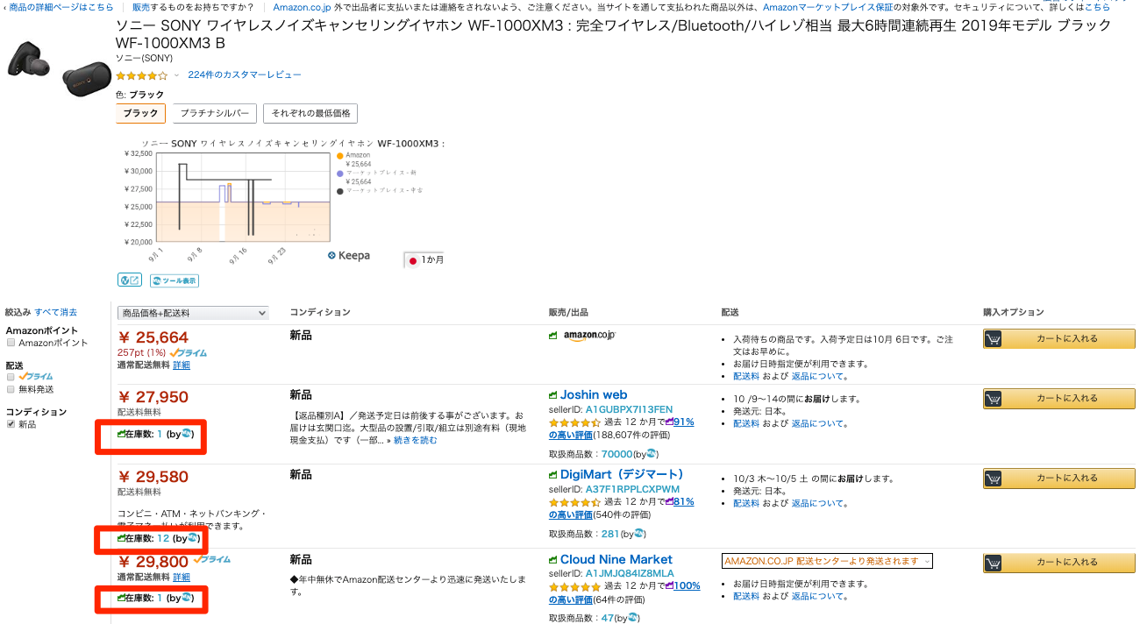Open the Joshin web seller link
This screenshot has width=1140, height=624.
[594, 395]
